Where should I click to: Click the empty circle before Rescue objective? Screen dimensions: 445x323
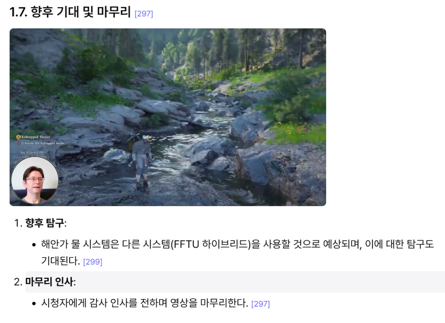pyautogui.click(x=23, y=143)
